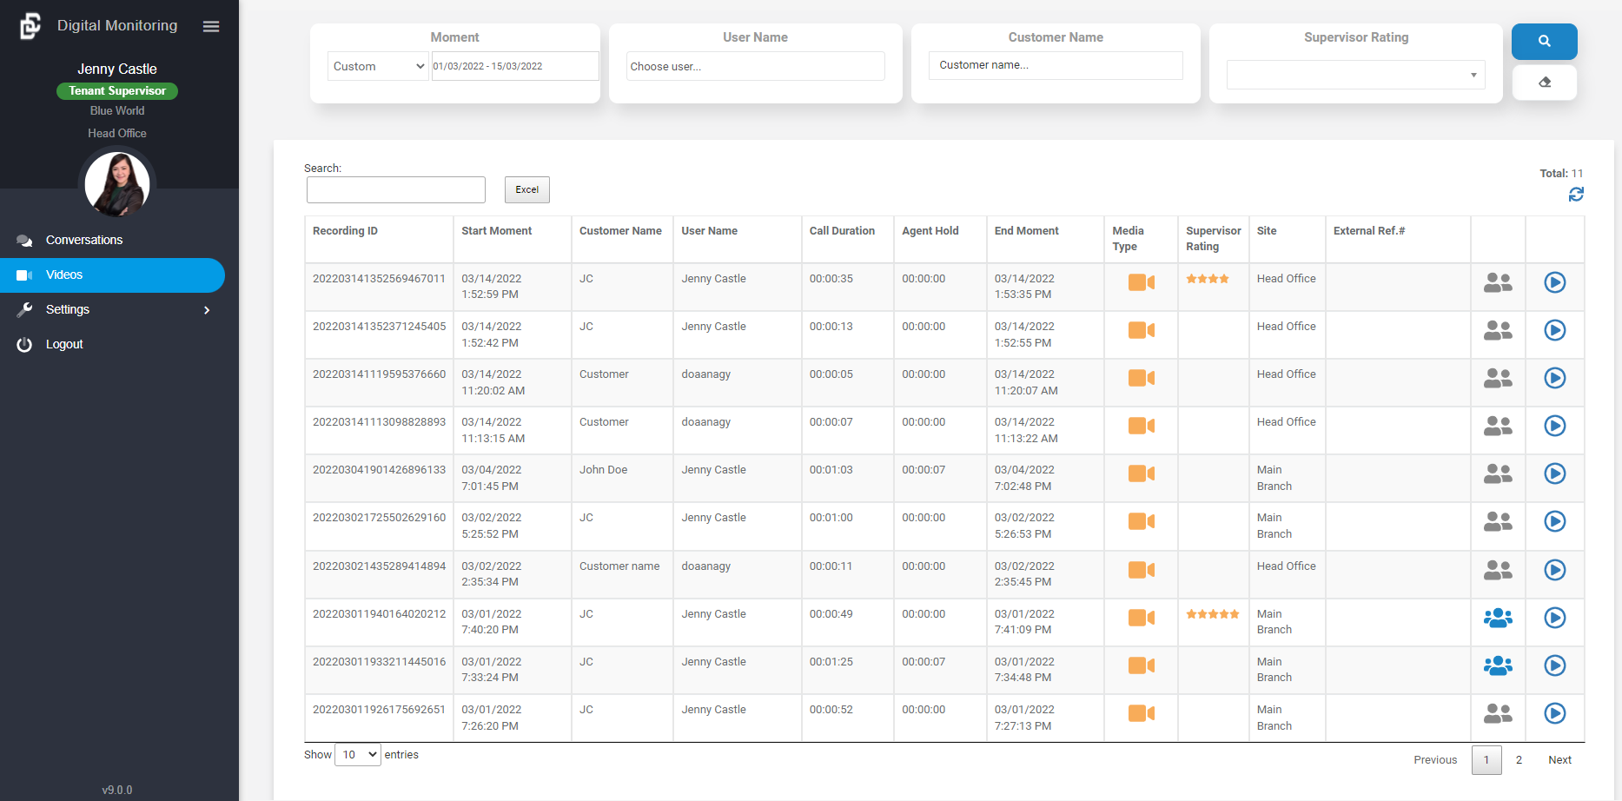Change the Show entries count dropdown
The image size is (1622, 801).
pyautogui.click(x=358, y=755)
